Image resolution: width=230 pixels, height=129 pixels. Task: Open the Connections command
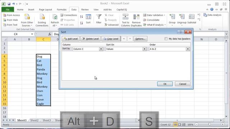(69, 15)
